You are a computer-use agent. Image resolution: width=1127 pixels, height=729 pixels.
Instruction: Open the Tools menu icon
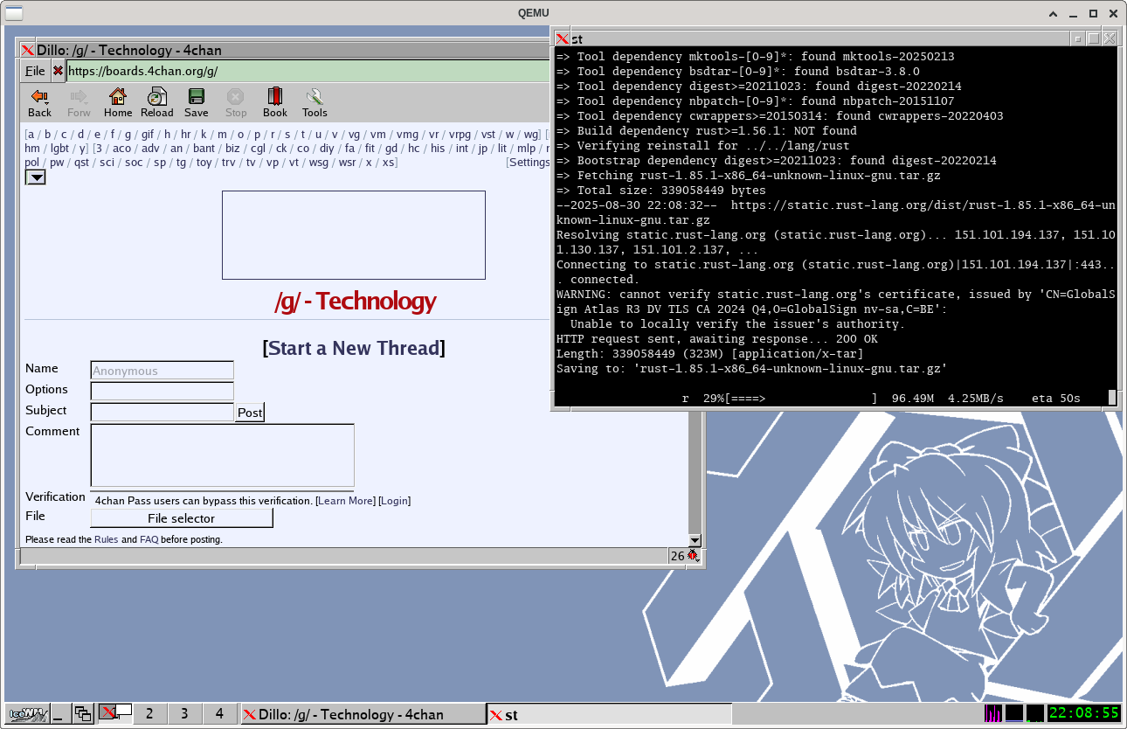tap(315, 102)
